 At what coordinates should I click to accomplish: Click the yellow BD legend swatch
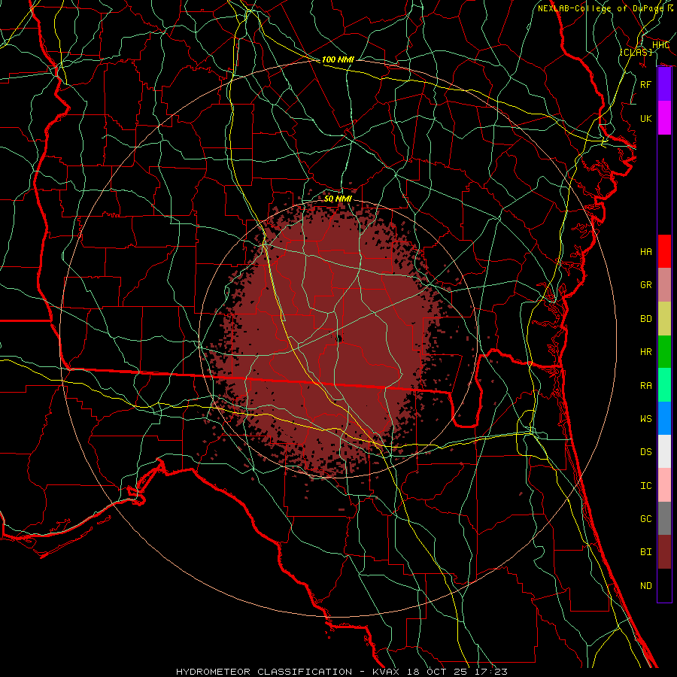[664, 319]
